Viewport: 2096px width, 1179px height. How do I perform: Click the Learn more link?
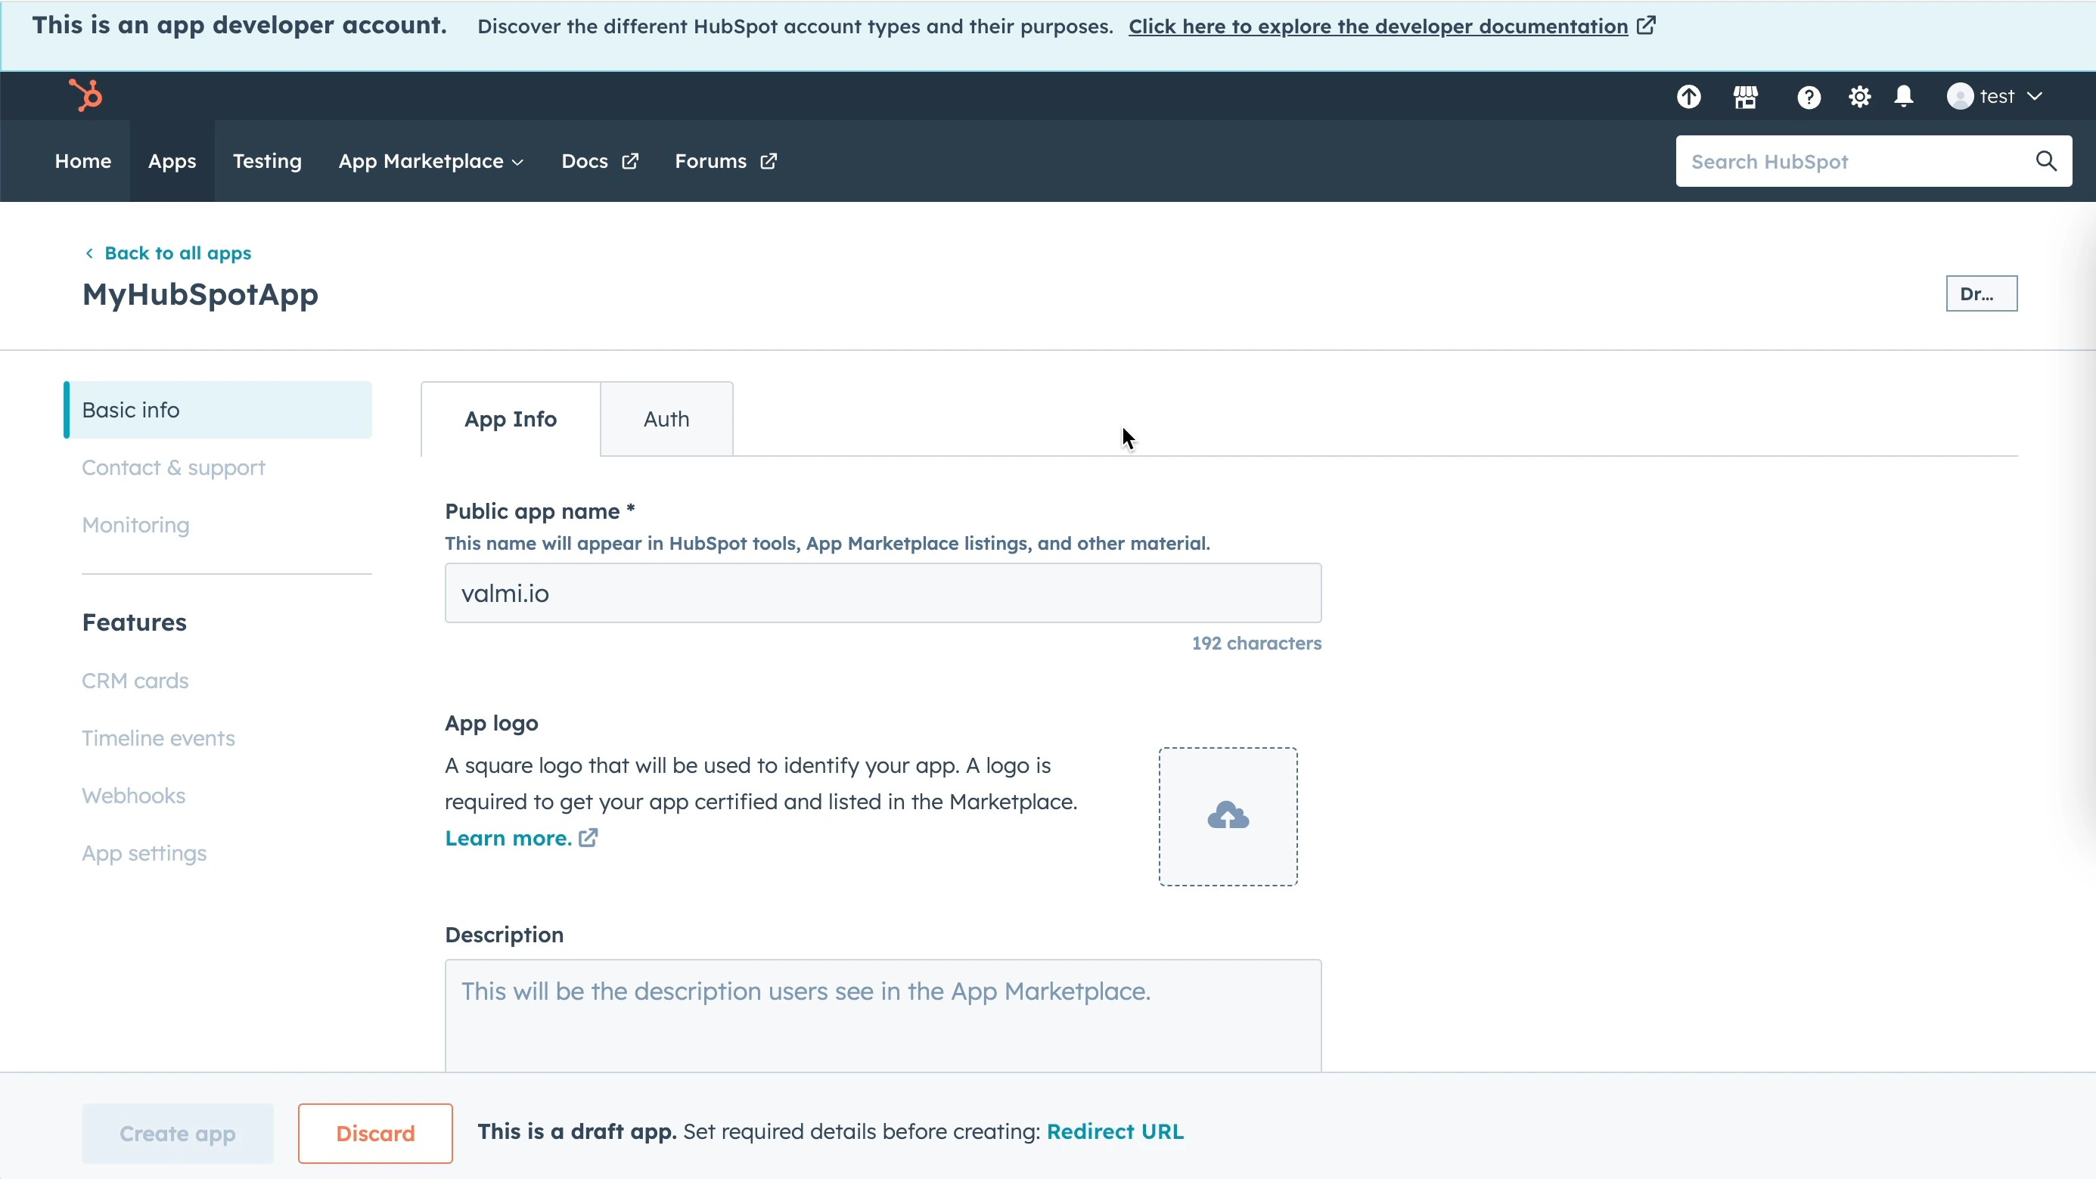pos(508,838)
